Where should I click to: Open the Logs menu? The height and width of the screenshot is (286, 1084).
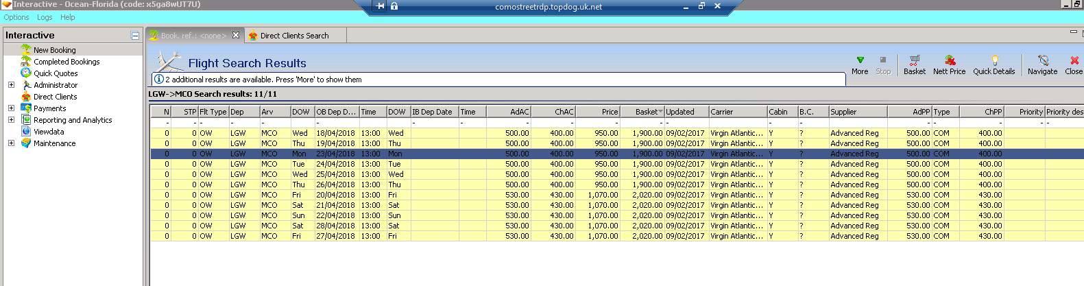[x=45, y=17]
